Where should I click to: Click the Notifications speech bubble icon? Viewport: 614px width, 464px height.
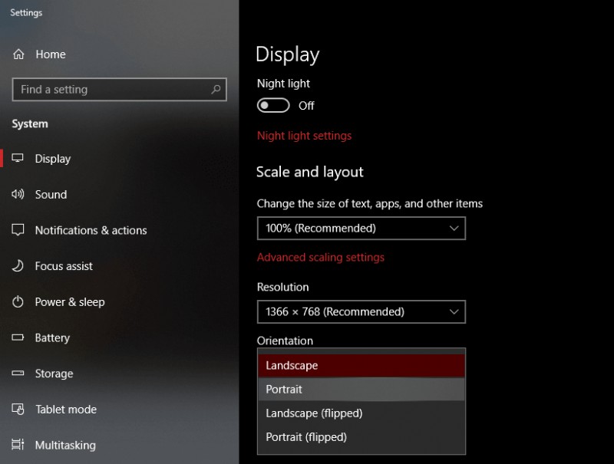point(18,230)
